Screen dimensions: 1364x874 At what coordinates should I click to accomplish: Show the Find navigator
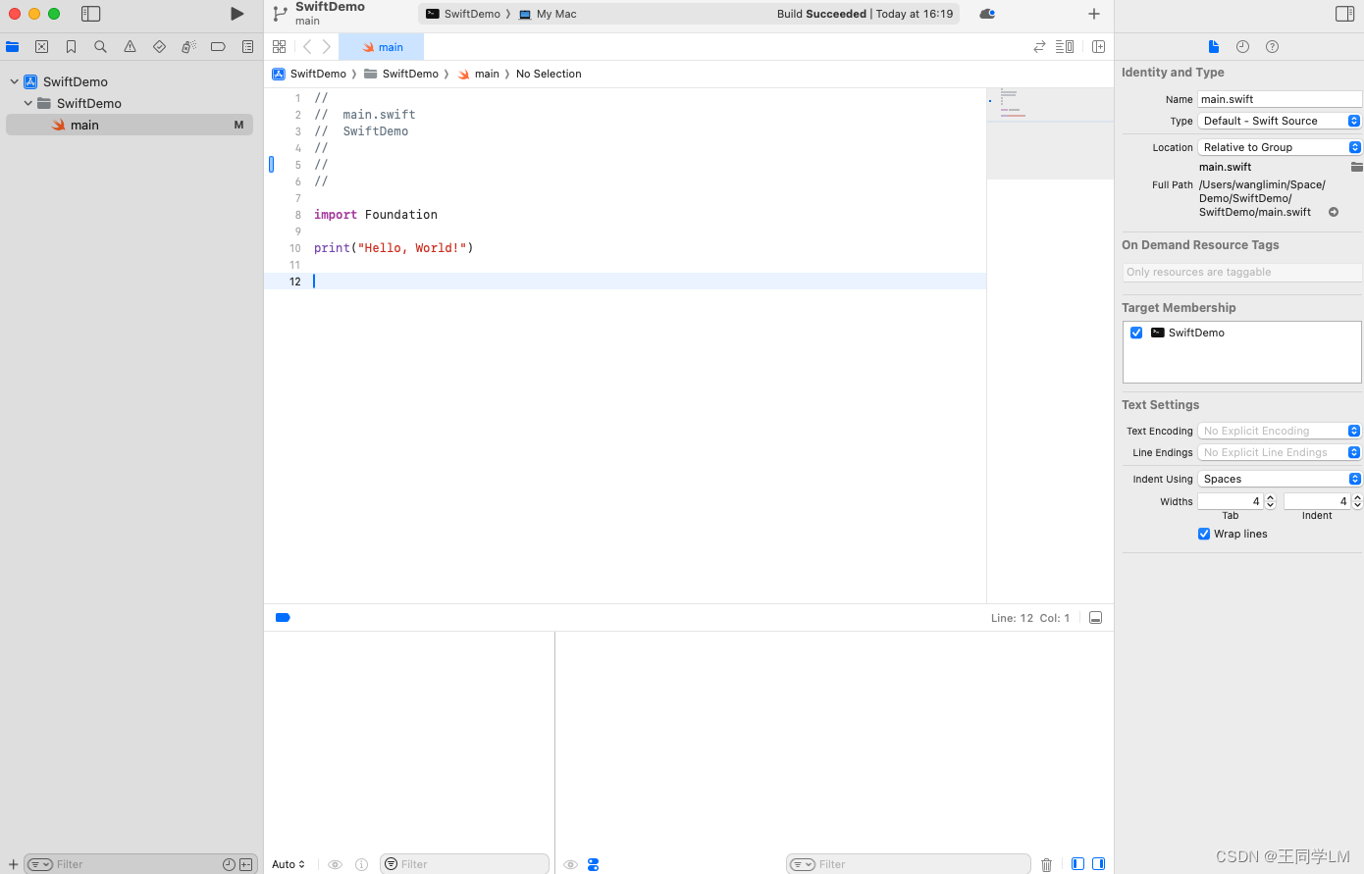click(x=100, y=46)
